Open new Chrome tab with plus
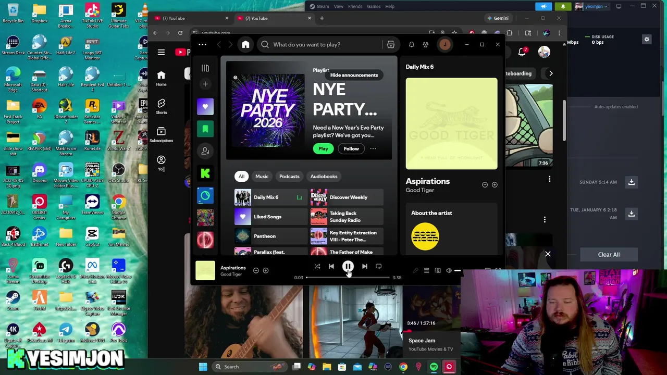This screenshot has width=667, height=375. click(322, 18)
